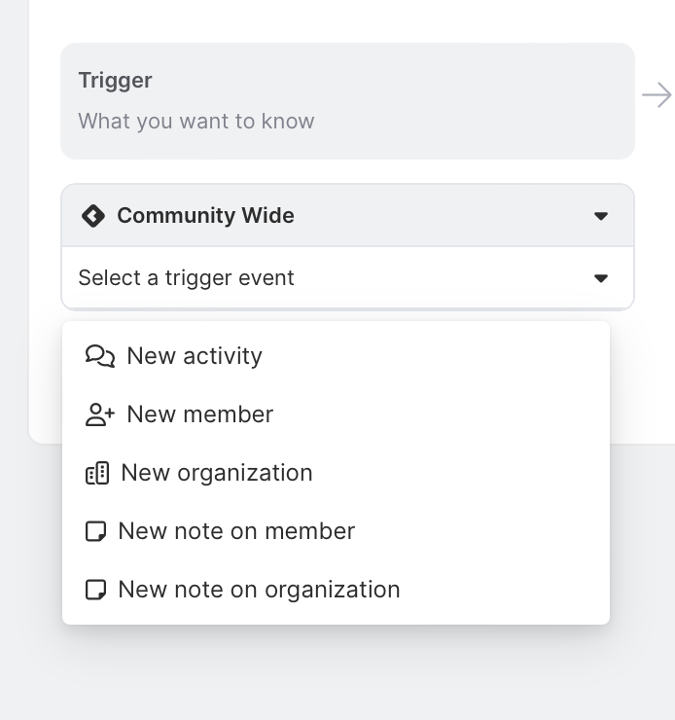This screenshot has height=720, width=675.
Task: Select the New member menu option
Action: click(x=200, y=414)
